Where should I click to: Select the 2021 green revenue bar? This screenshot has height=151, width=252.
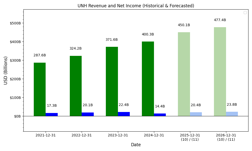point(40,89)
